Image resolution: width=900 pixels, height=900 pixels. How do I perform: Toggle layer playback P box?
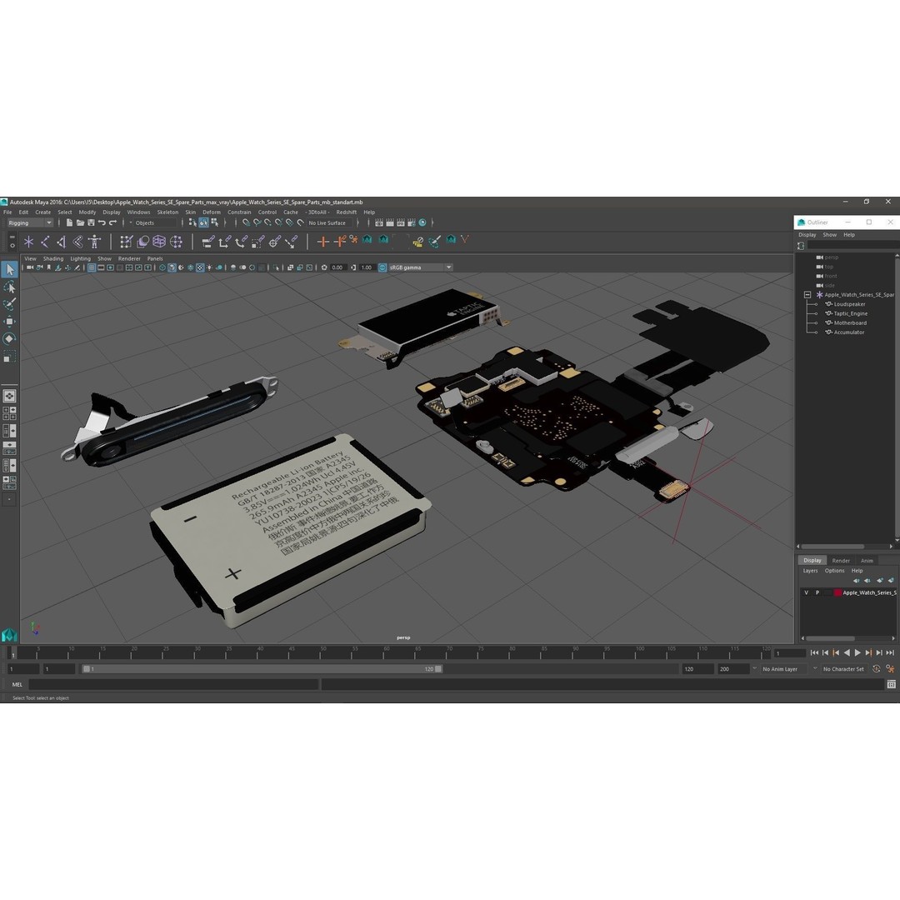[x=817, y=592]
